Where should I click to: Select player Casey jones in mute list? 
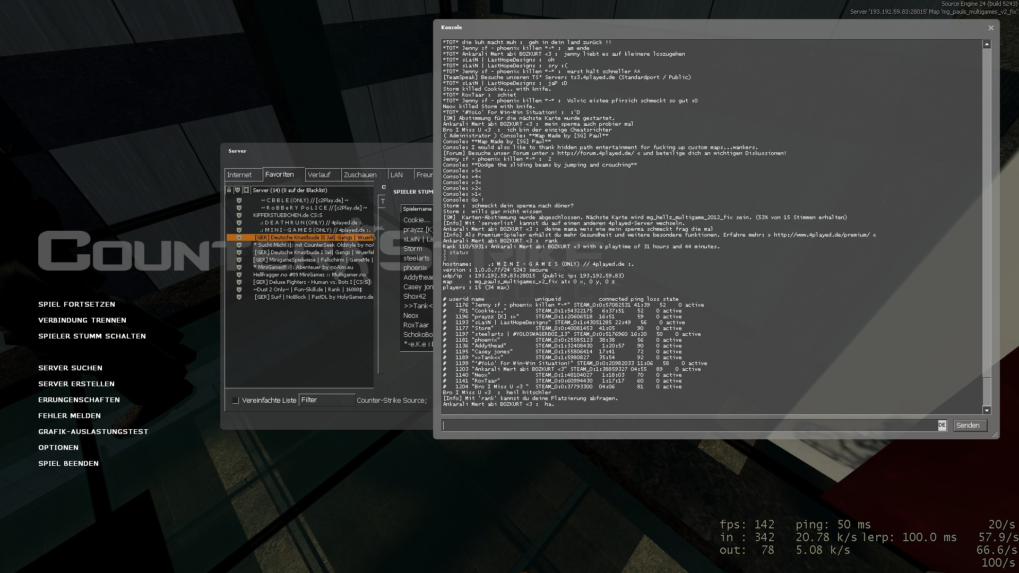(x=417, y=286)
